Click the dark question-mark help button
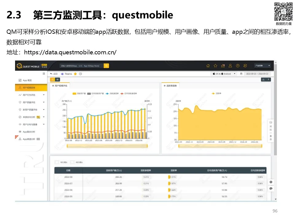The height and width of the screenshot is (221, 295). point(269,80)
